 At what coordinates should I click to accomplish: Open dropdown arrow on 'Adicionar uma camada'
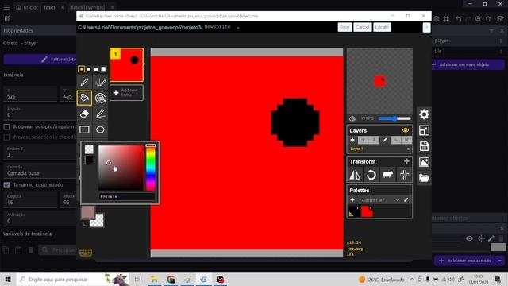click(500, 261)
